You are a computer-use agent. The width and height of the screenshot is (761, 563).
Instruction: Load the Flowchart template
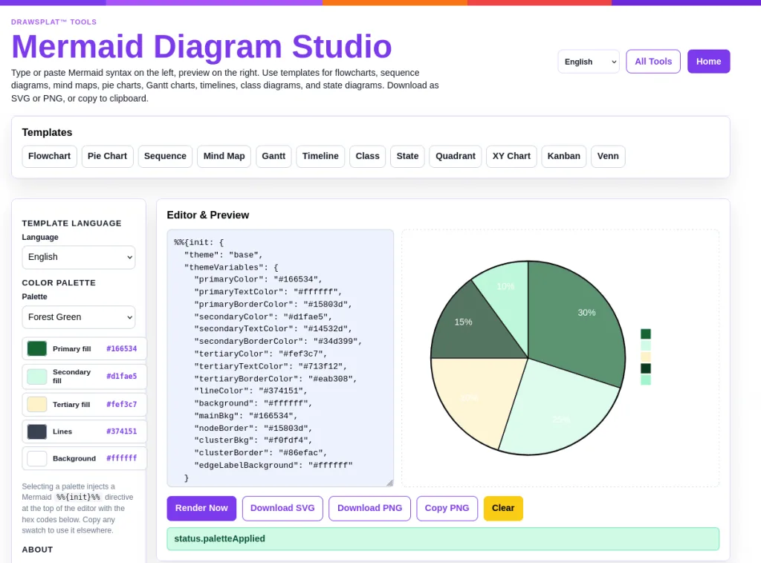(x=50, y=156)
